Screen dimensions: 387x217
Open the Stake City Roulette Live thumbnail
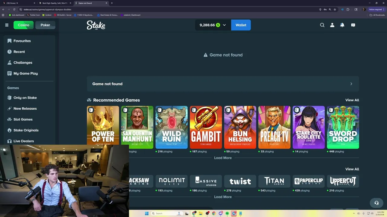click(x=309, y=127)
